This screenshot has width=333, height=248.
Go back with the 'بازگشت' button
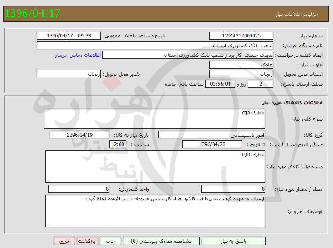tap(88, 241)
